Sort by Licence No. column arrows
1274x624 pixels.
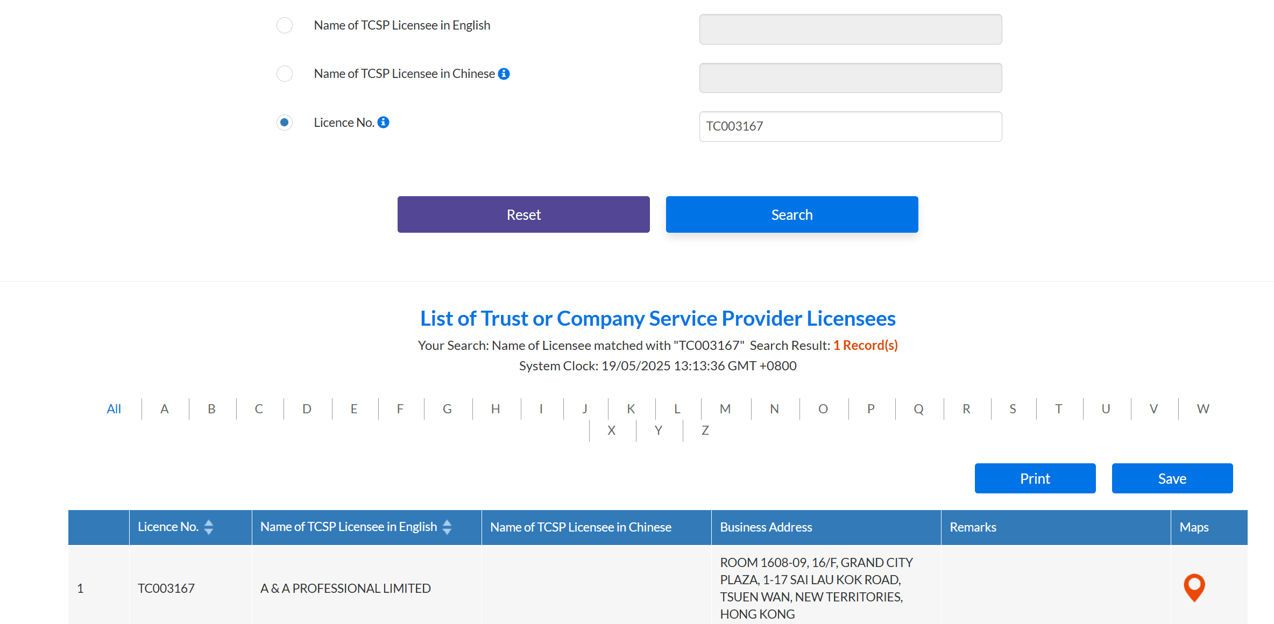tap(209, 527)
